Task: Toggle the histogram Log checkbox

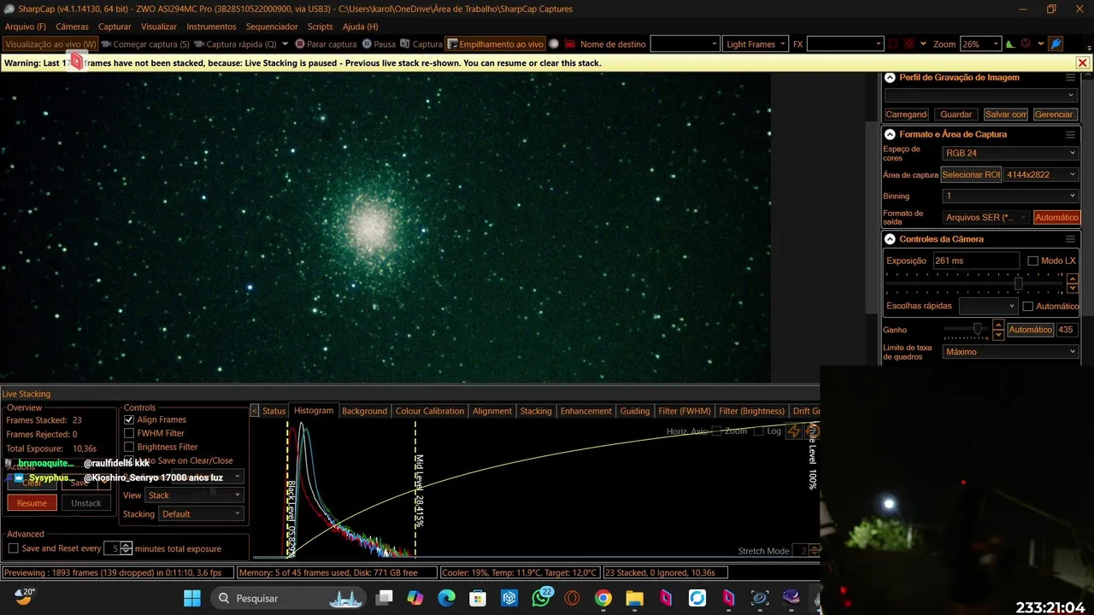Action: click(759, 431)
